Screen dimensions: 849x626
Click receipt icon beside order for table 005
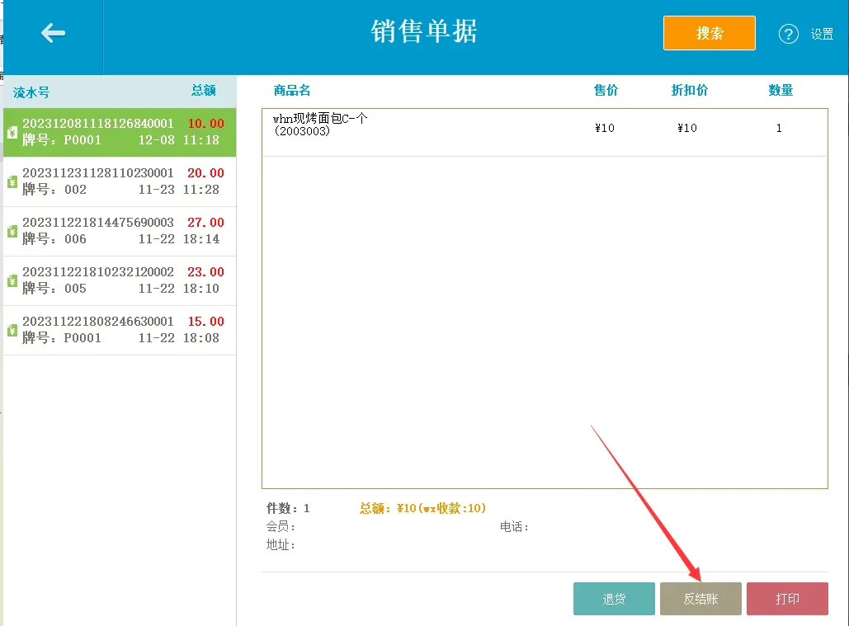(x=12, y=280)
